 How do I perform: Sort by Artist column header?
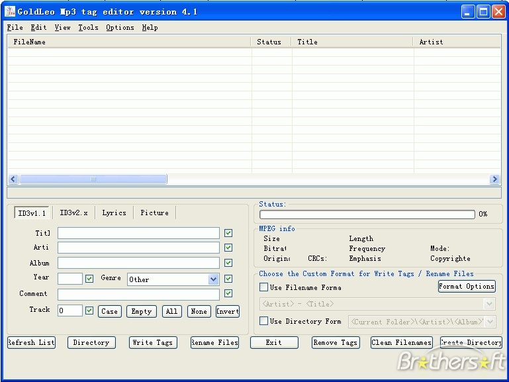[x=457, y=42]
